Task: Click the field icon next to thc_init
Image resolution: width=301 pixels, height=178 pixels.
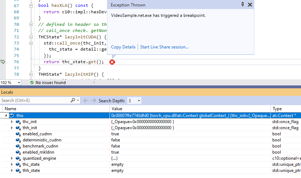Action: click(18, 122)
